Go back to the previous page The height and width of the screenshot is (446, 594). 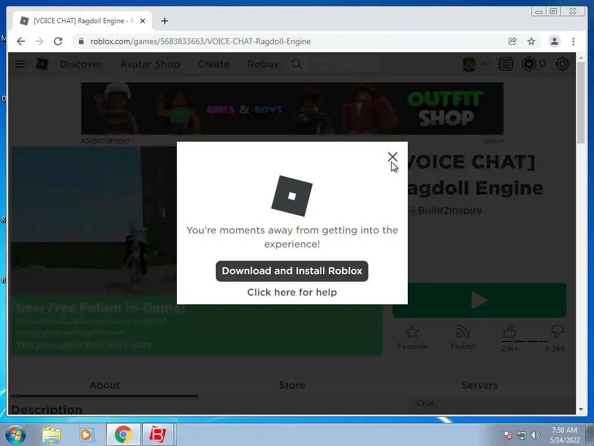tap(21, 41)
